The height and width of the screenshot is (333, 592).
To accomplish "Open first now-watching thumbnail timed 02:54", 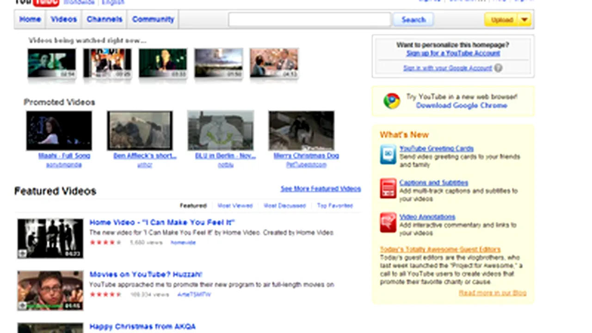I will point(52,63).
